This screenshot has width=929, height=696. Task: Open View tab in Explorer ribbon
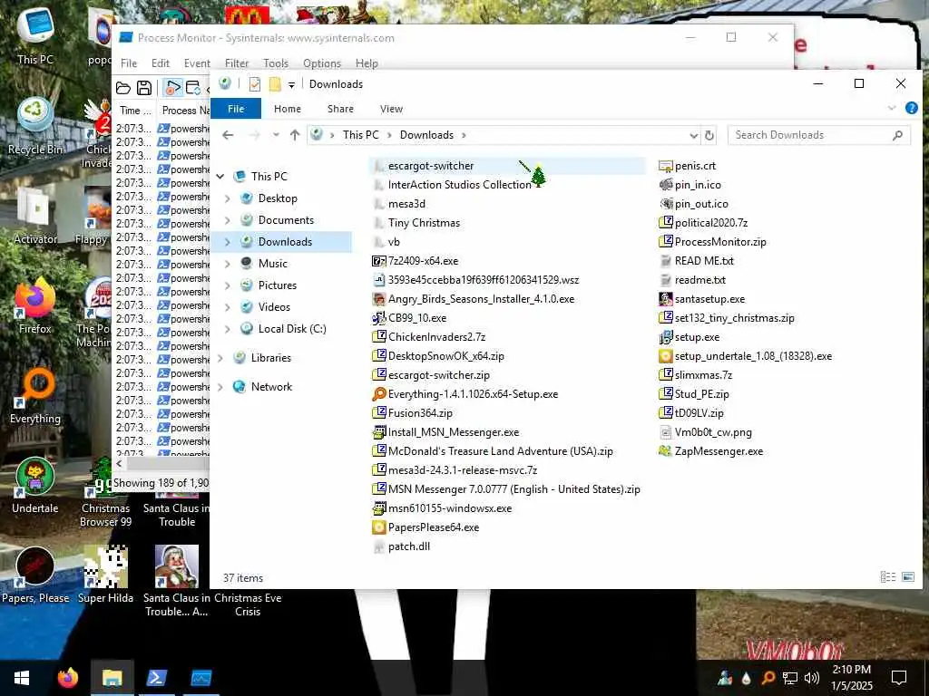click(391, 109)
